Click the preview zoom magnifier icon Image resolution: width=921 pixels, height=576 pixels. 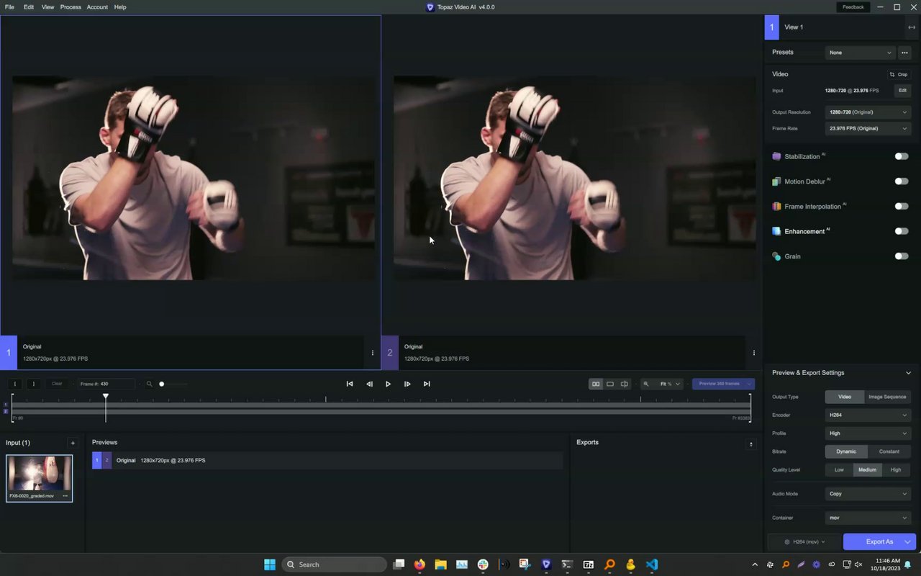point(645,384)
